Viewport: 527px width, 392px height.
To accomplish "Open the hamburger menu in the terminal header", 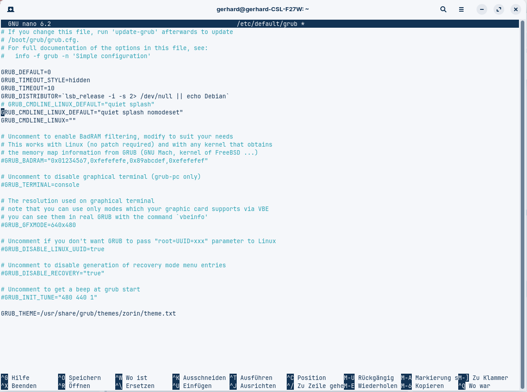I will tap(461, 9).
